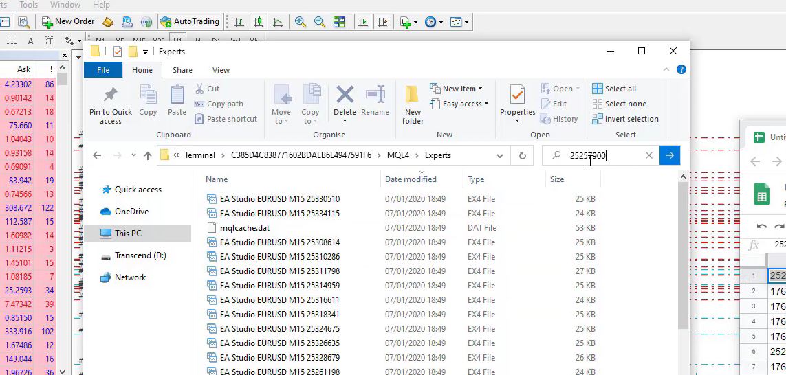
Task: Click the search go arrow button
Action: pyautogui.click(x=670, y=155)
